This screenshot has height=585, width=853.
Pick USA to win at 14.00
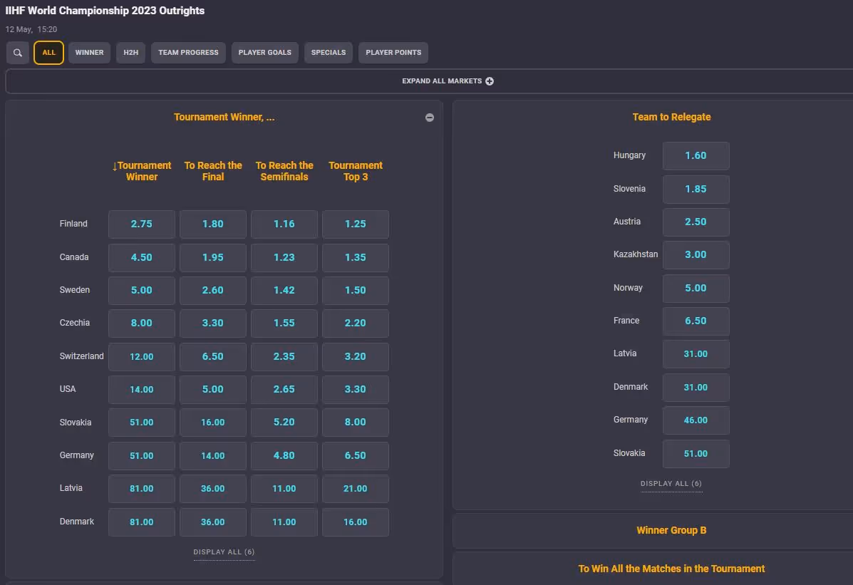pyautogui.click(x=141, y=390)
